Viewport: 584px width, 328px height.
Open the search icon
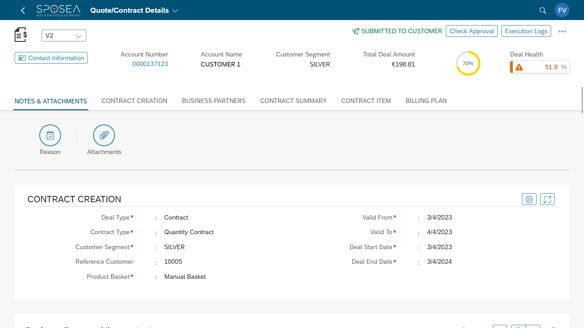pos(542,10)
